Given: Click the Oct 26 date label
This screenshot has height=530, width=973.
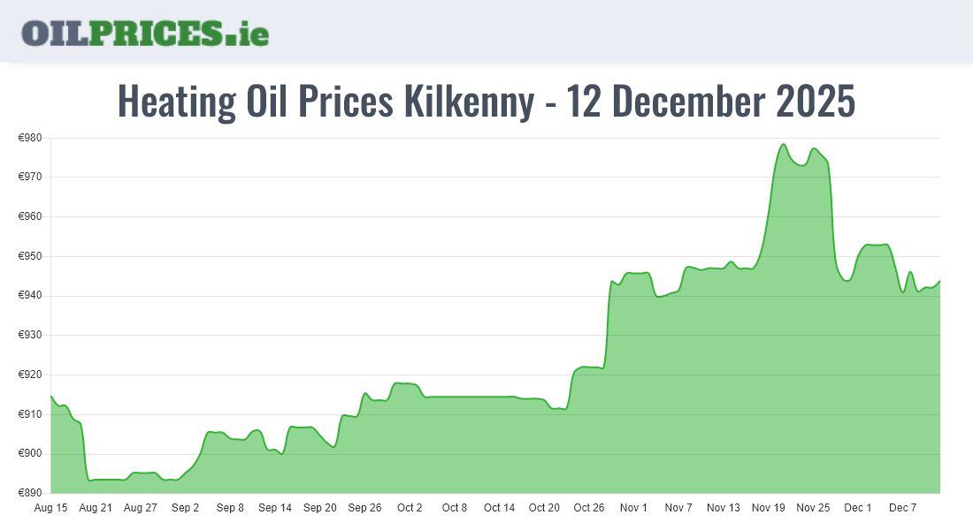Looking at the screenshot, I should point(589,508).
